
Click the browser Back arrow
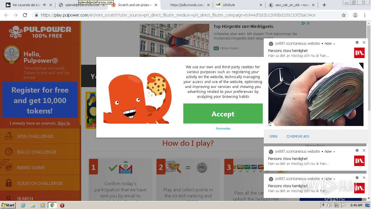point(6,15)
